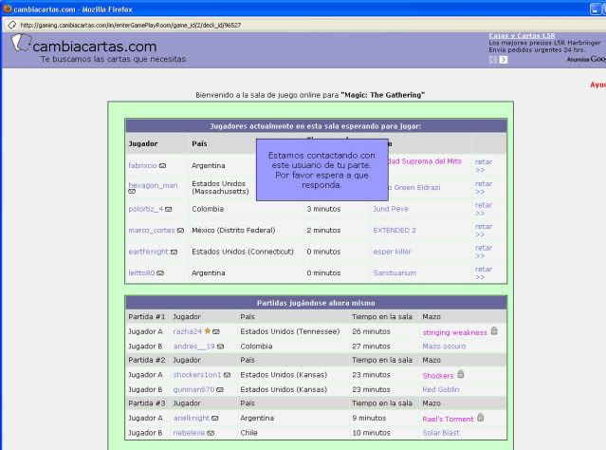Click the red Ayuda help link
The height and width of the screenshot is (450, 606).
tap(597, 84)
